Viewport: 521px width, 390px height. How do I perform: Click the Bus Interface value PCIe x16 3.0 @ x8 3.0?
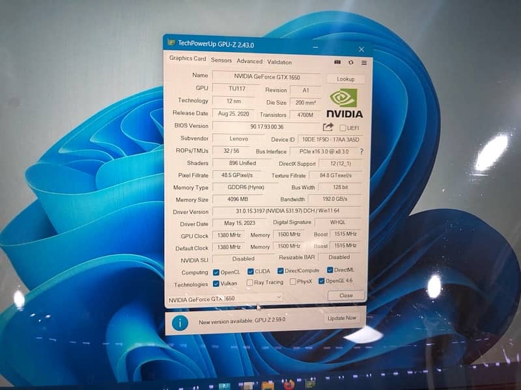[324, 151]
